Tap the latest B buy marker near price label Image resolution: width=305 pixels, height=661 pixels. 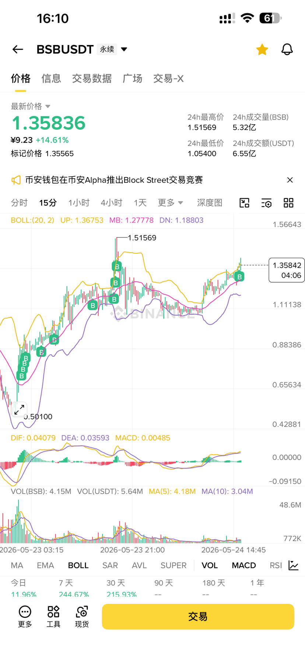coord(239,277)
